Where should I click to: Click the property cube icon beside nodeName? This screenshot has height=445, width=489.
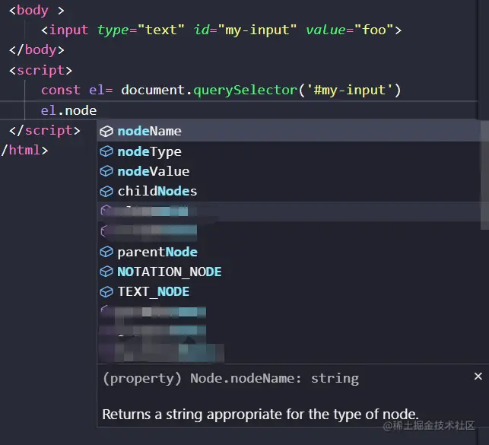point(106,132)
